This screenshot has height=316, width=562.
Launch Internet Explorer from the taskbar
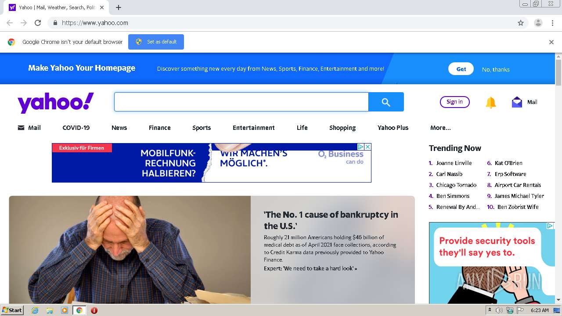35,310
